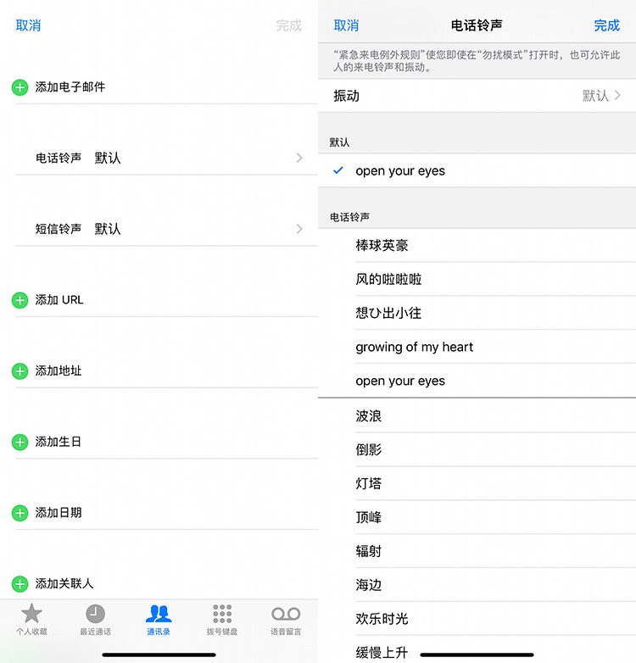Screen dimensions: 636x663
Task: Choose growing of my heart ringtone
Action: (477, 347)
